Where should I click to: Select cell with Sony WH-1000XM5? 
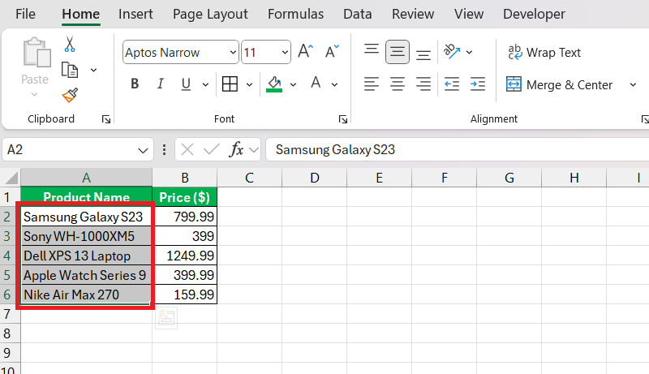[87, 236]
